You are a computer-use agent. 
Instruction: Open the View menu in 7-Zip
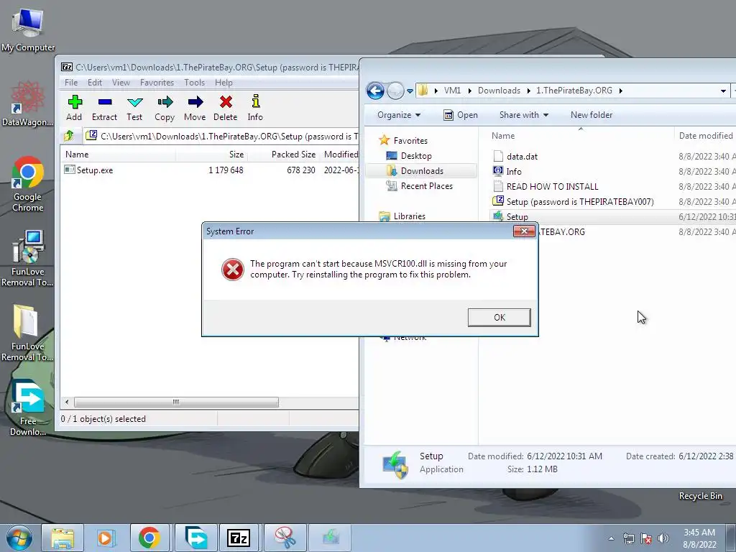point(121,83)
